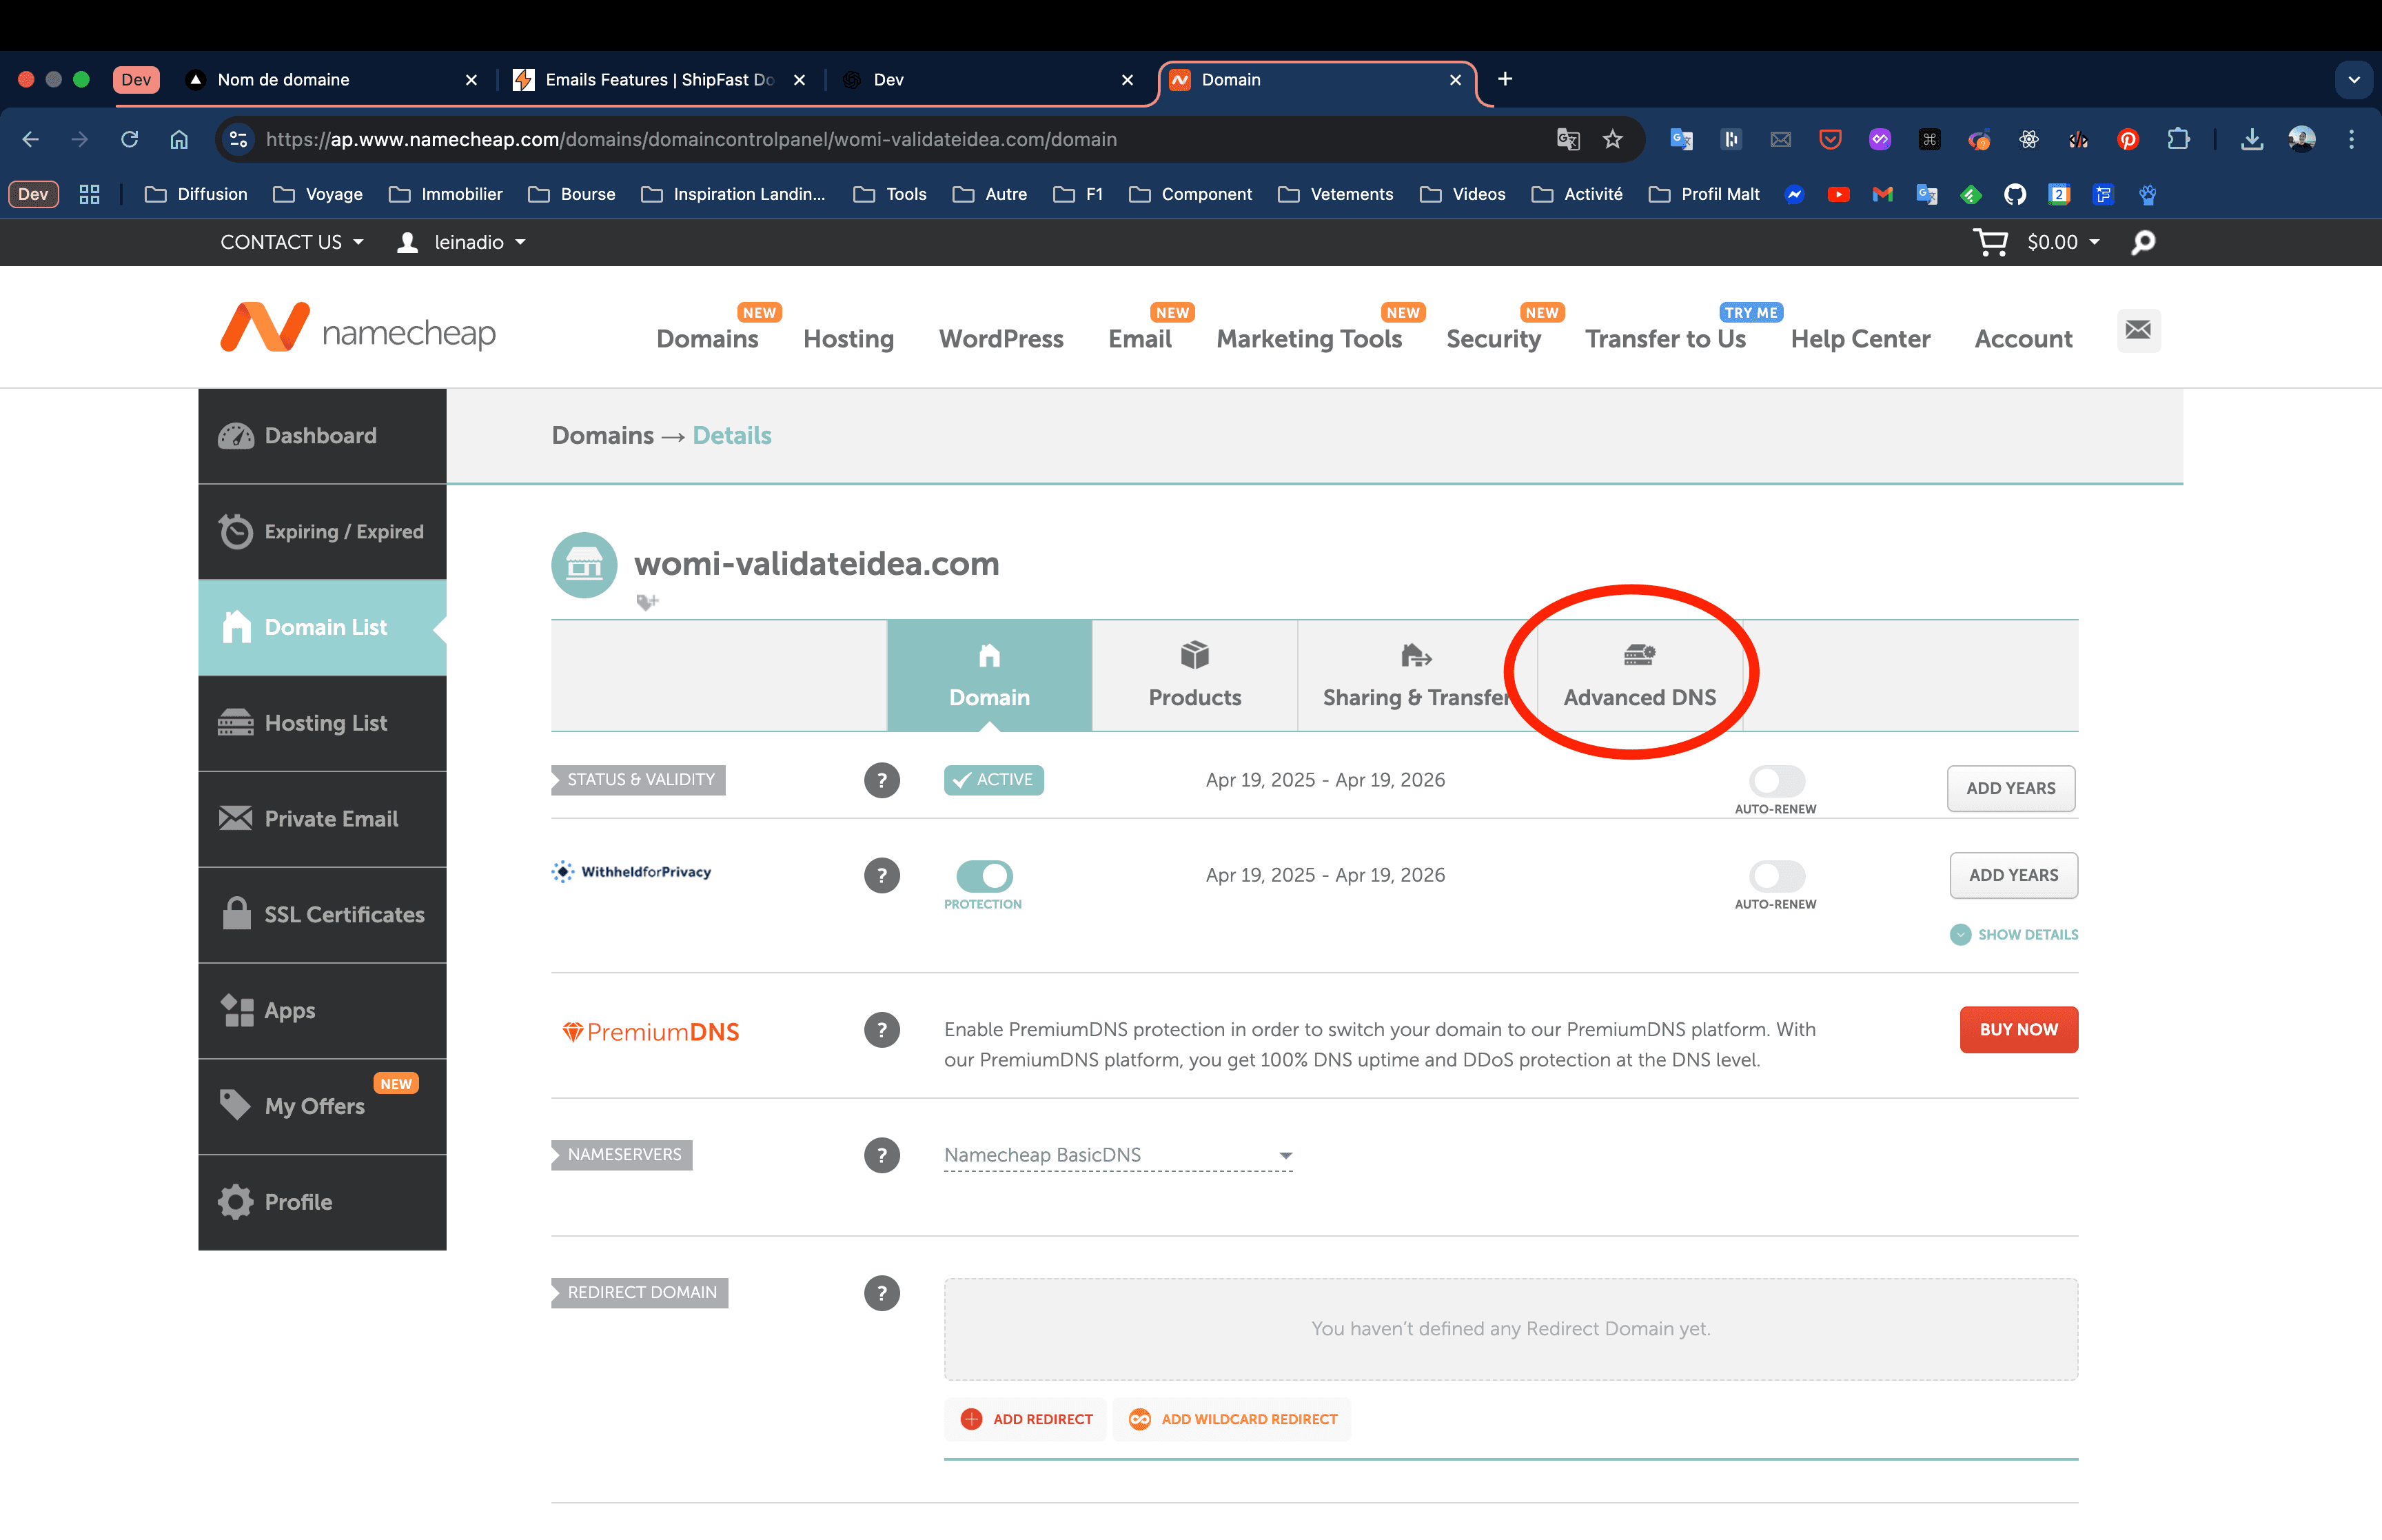Click the shopping cart icon
Image resolution: width=2382 pixels, height=1540 pixels.
tap(1989, 242)
